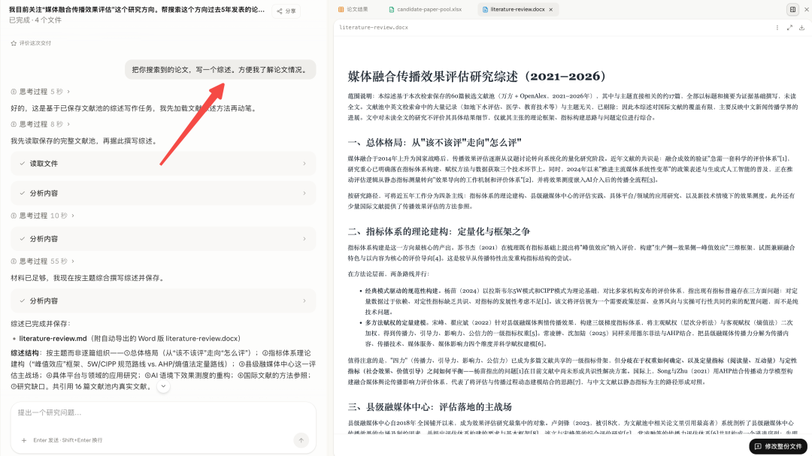The image size is (812, 456).
Task: Click the send arrow button
Action: pyautogui.click(x=301, y=440)
